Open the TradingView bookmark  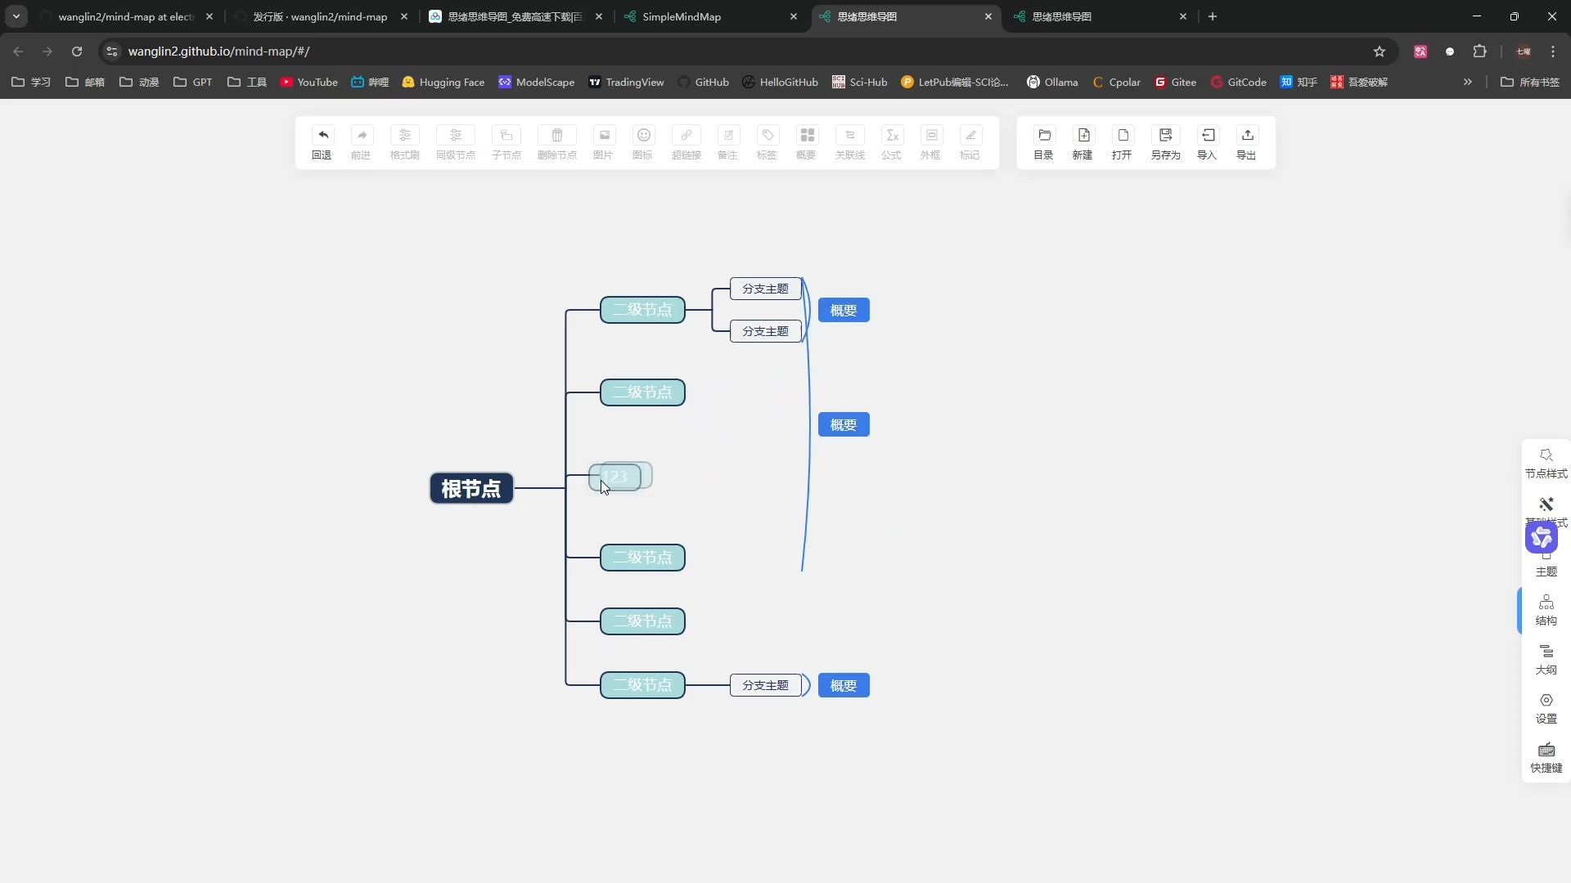coord(626,82)
